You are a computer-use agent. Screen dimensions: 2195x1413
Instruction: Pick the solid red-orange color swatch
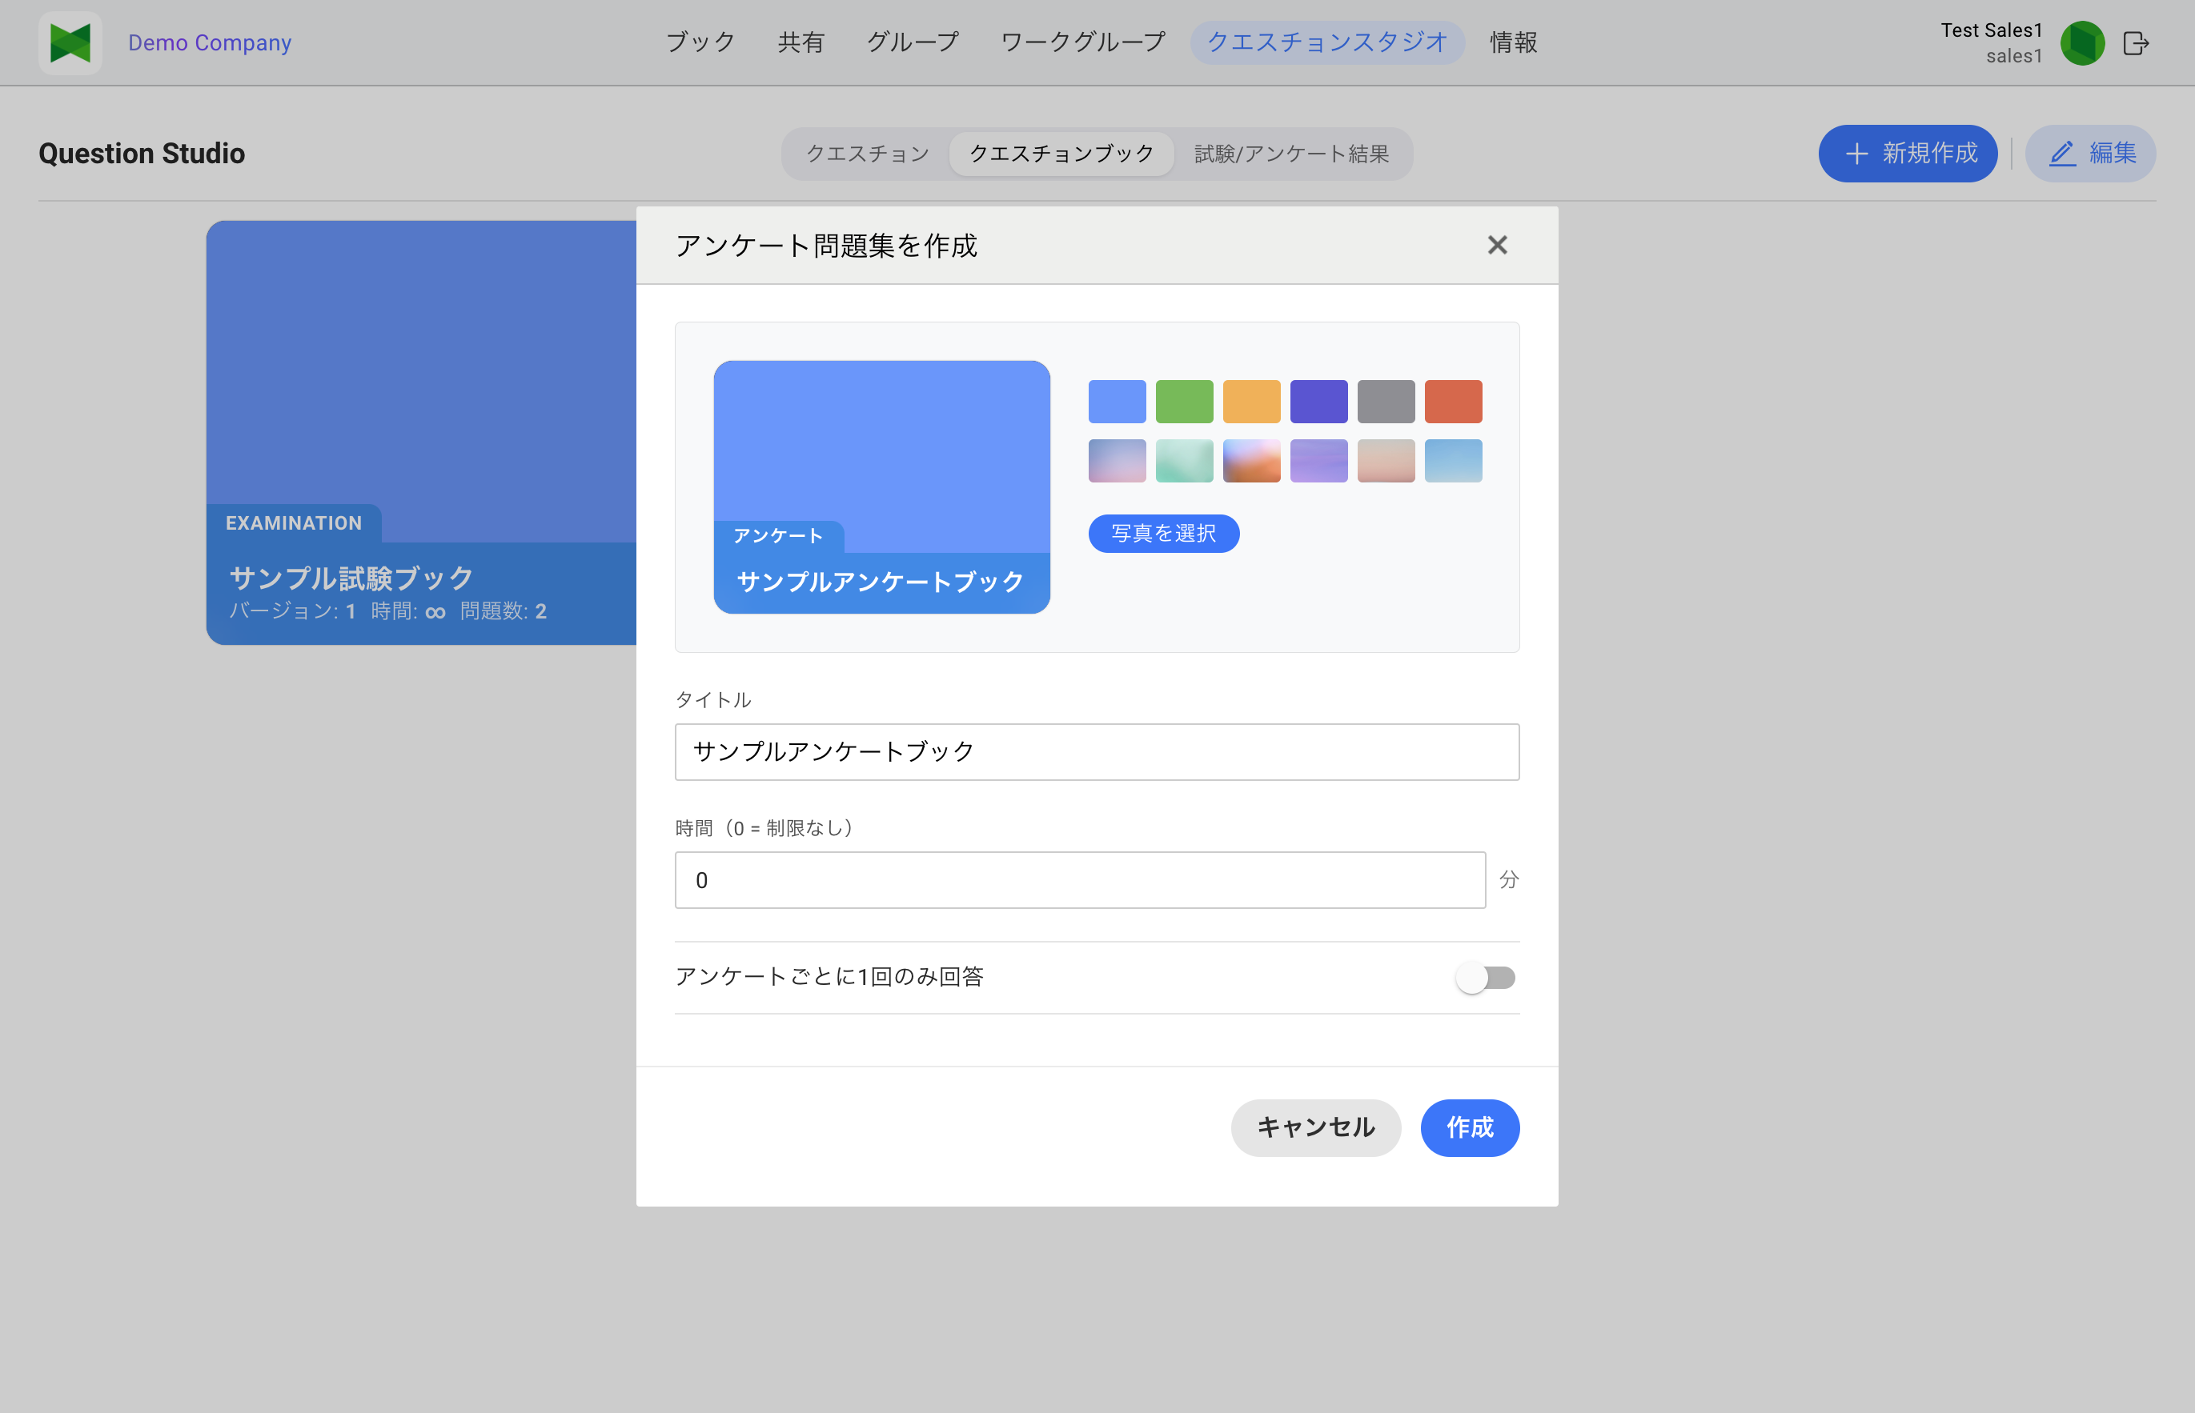[x=1453, y=401]
